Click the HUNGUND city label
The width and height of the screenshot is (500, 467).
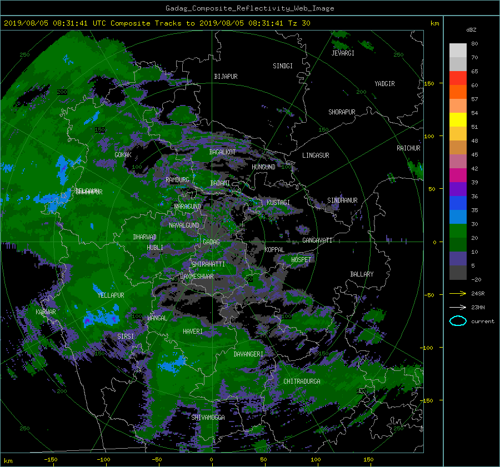(x=263, y=167)
